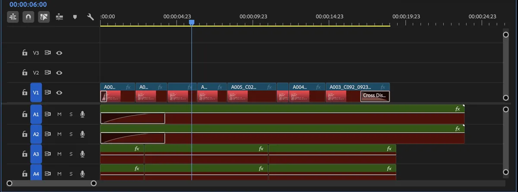Solo audio track A3
Screen dimensions: 518x192
pos(71,154)
